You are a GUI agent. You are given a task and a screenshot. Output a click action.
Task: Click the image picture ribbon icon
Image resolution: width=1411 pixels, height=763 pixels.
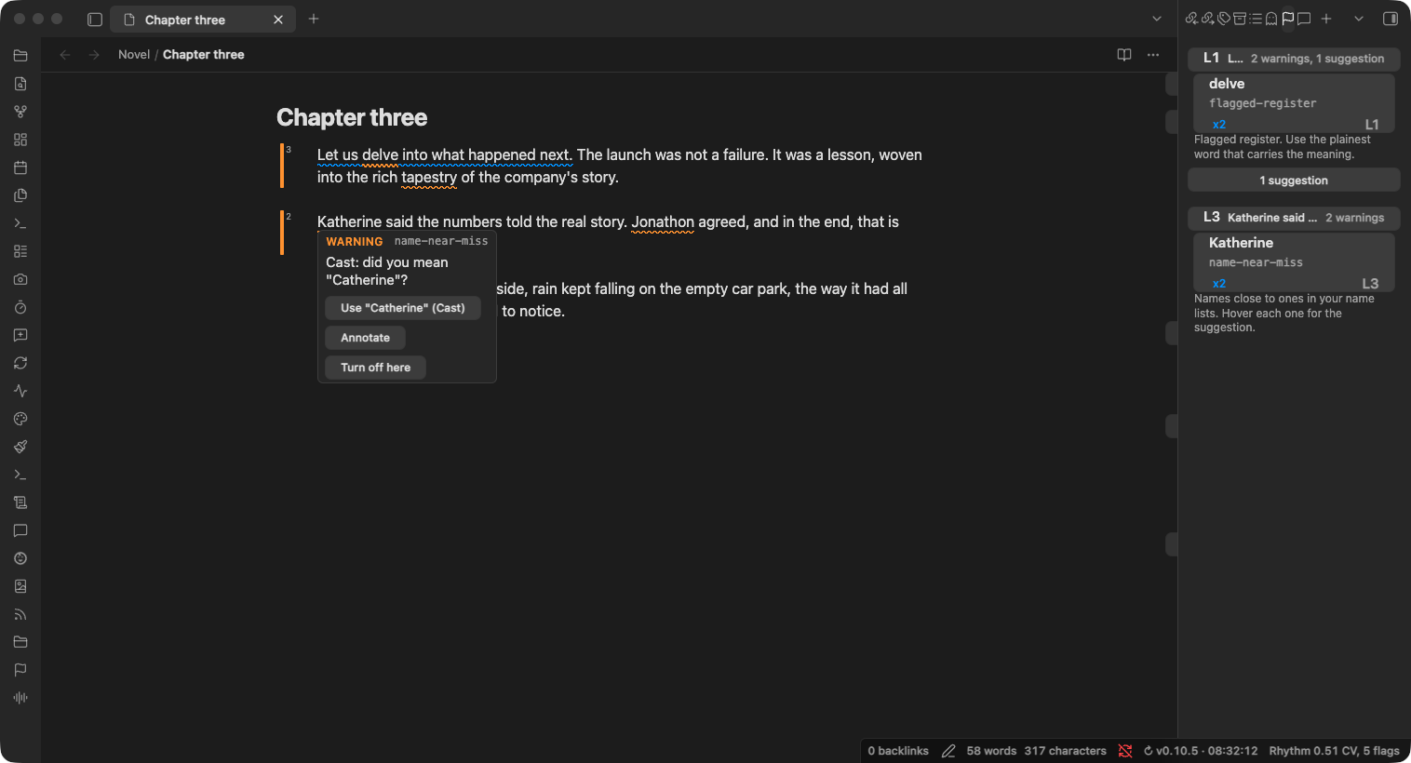click(x=20, y=586)
